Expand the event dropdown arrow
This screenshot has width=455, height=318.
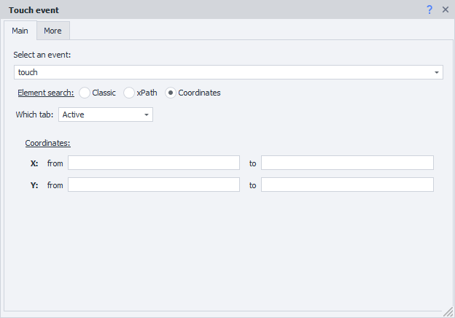tap(436, 72)
